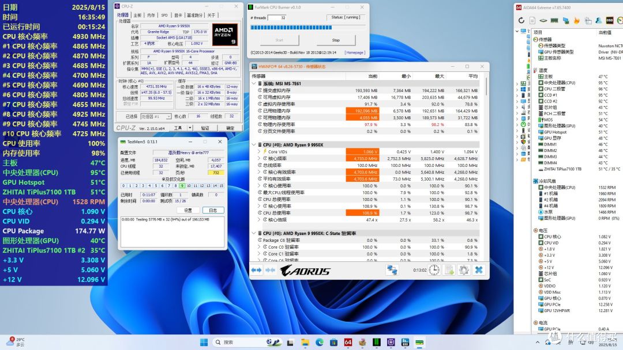Click the threads input field in FurMark
This screenshot has width=623, height=350.
[277, 18]
